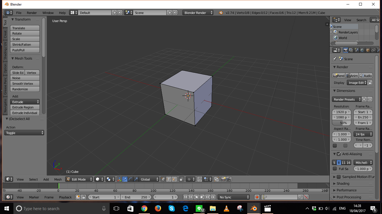Select the scale manipulator icon
This screenshot has height=214, width=382.
tap(136, 179)
